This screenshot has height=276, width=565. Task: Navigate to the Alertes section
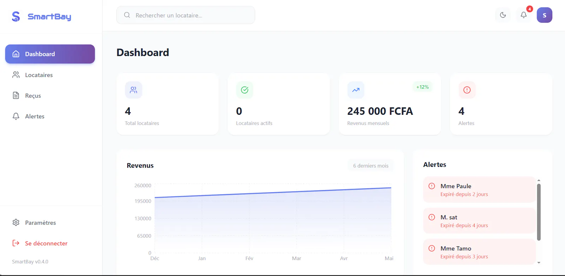[50, 116]
